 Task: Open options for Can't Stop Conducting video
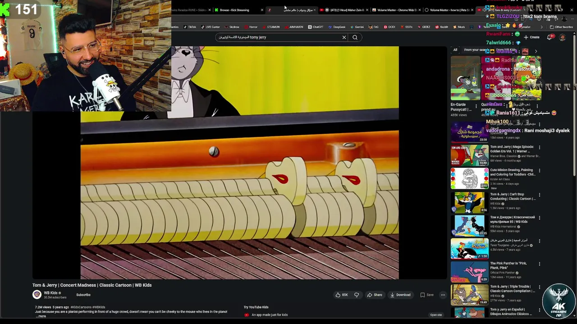(539, 195)
